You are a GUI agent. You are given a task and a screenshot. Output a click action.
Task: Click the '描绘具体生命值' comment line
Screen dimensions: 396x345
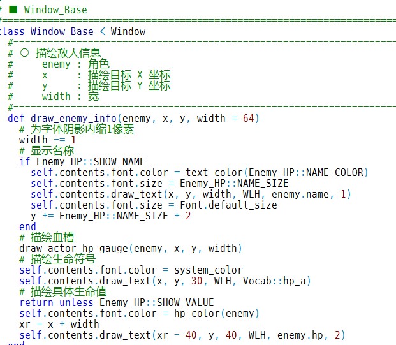63,291
